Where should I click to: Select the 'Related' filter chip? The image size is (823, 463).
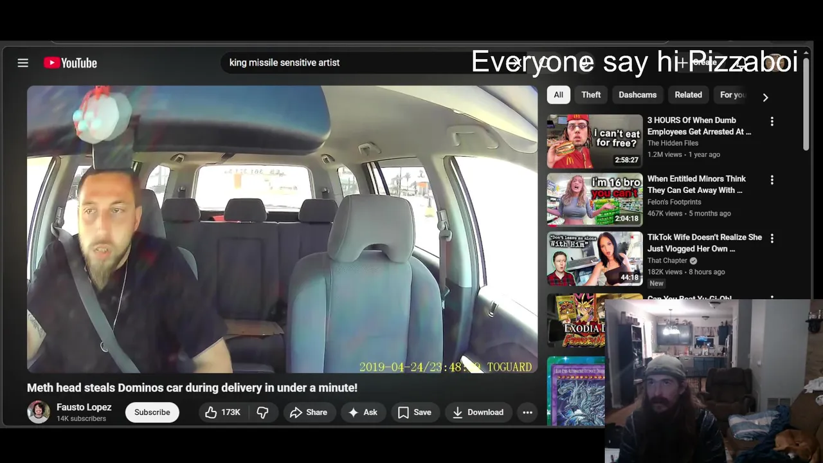click(x=688, y=95)
